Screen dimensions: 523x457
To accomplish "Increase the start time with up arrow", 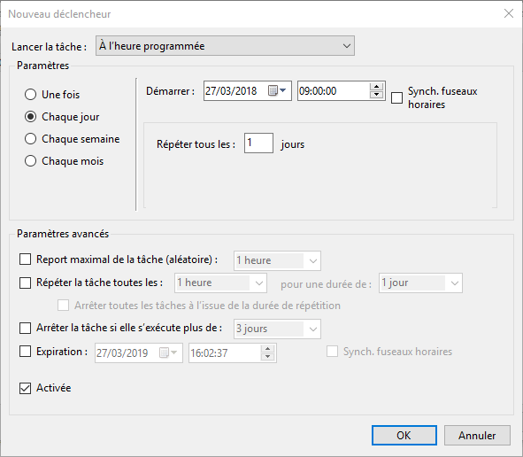I will (376, 87).
